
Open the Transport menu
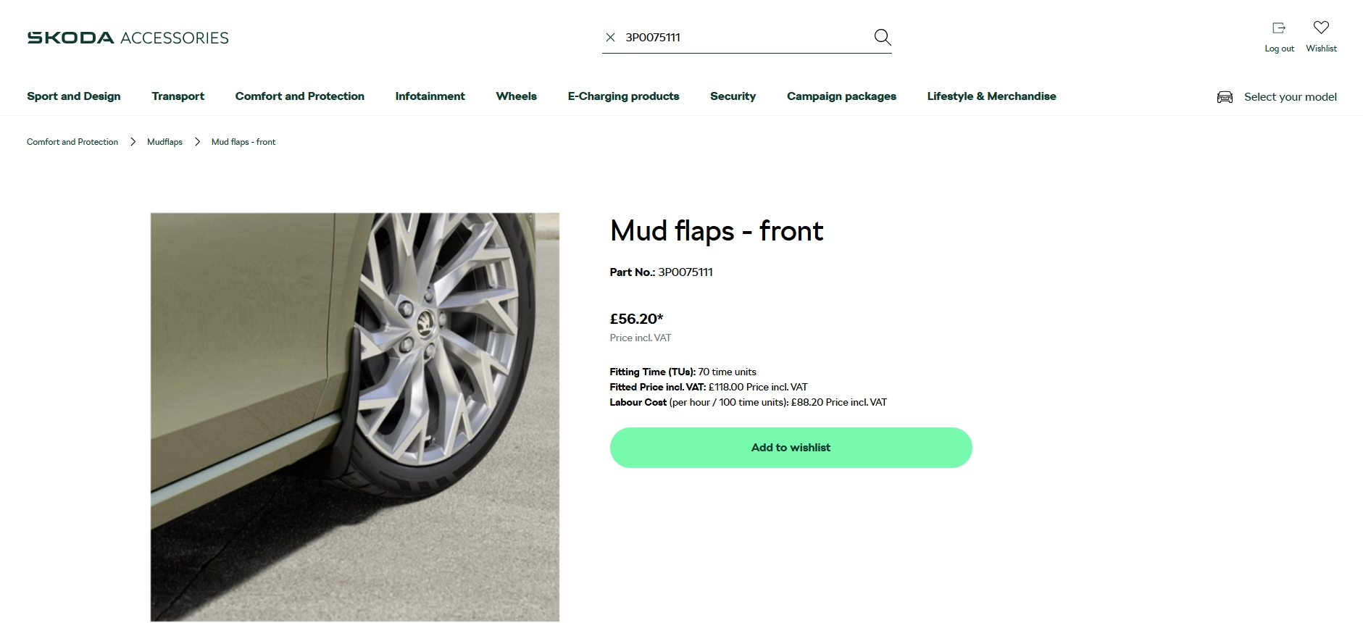(x=178, y=96)
